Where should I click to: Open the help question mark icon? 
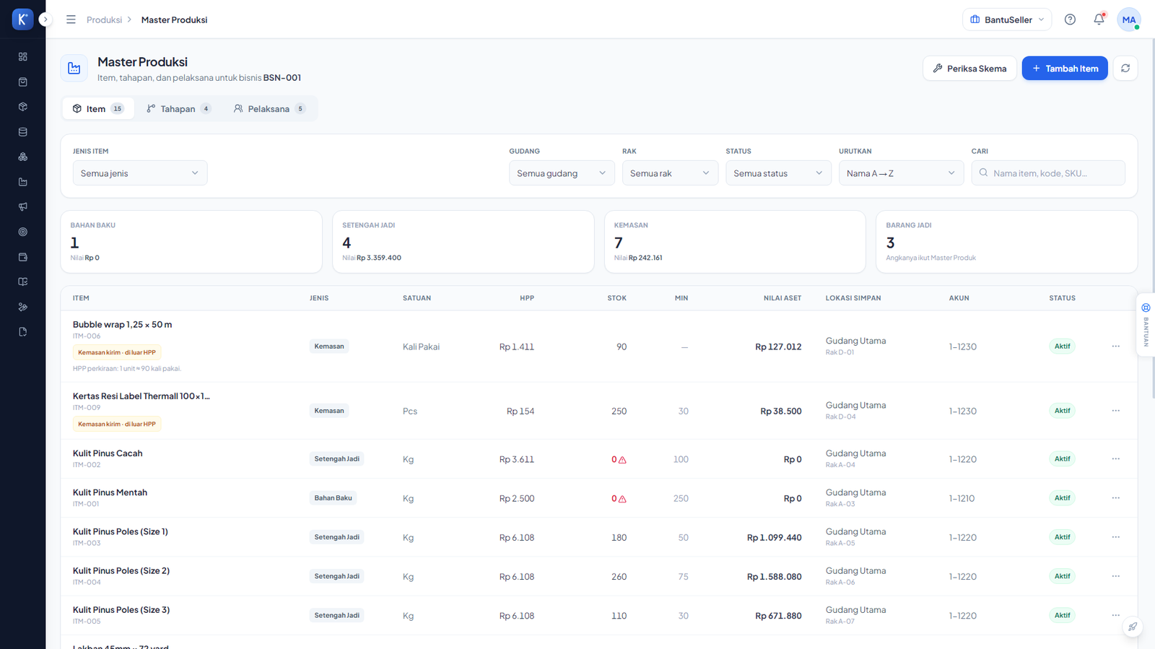[x=1070, y=19]
